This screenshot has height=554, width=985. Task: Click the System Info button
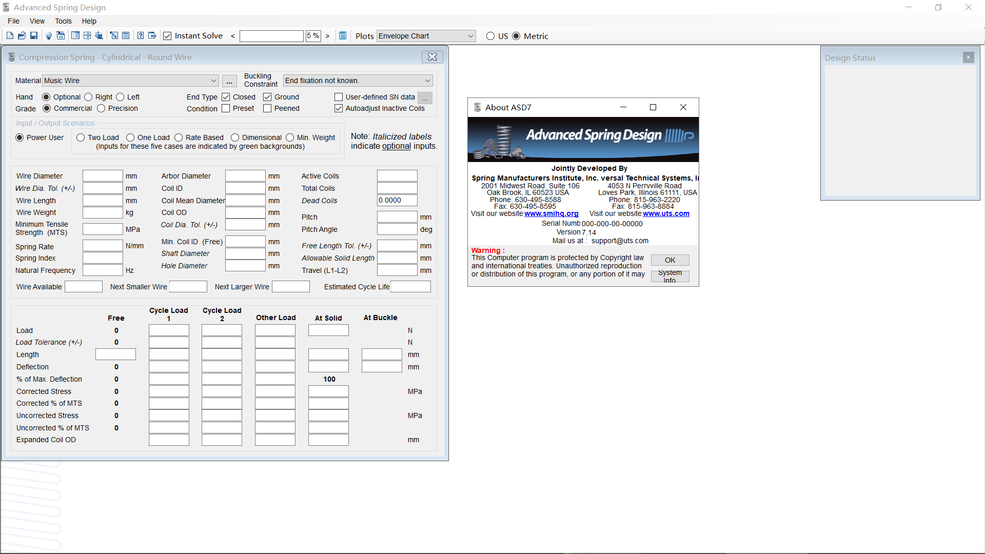point(670,276)
